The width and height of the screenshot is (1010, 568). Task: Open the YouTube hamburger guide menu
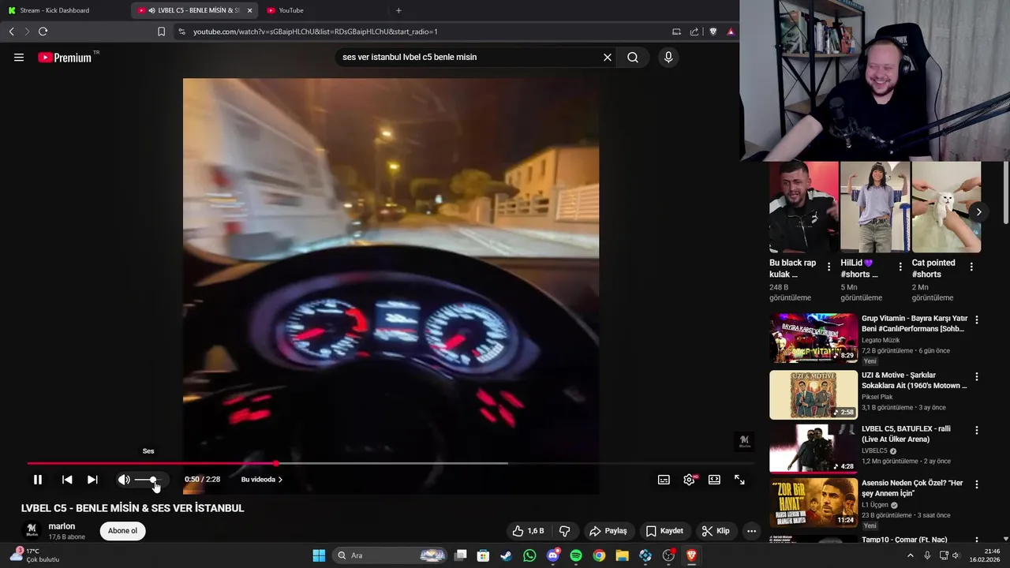coord(19,57)
